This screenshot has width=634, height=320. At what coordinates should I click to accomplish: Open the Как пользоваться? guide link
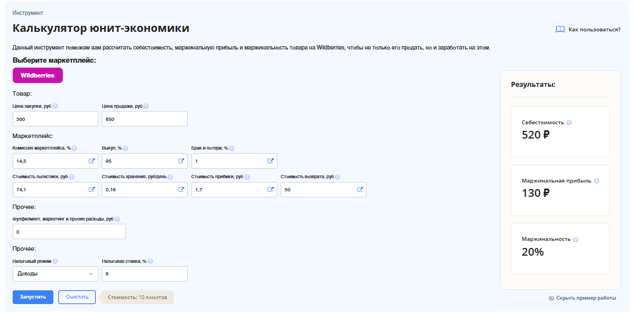click(588, 30)
